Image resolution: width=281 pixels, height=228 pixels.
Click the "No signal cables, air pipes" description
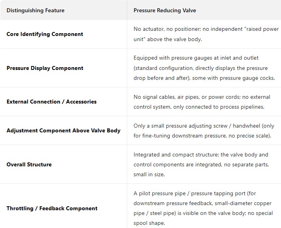(202, 102)
